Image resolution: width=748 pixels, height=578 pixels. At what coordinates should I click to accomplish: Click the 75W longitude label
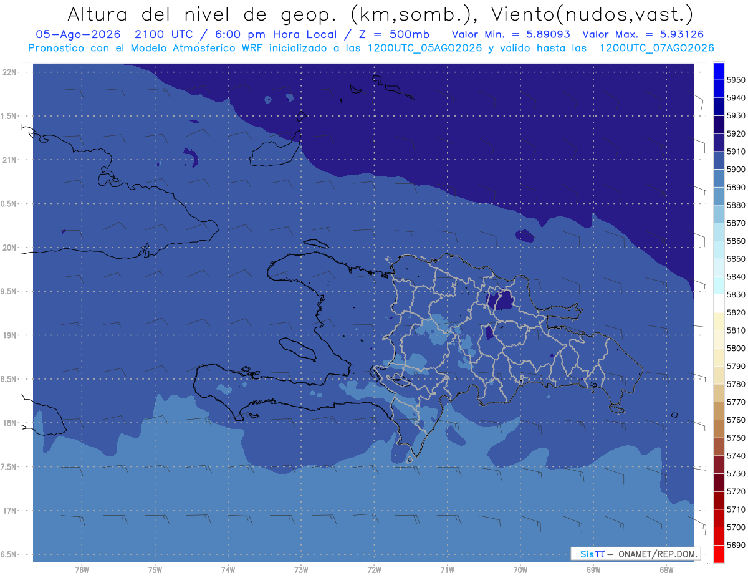(x=155, y=570)
